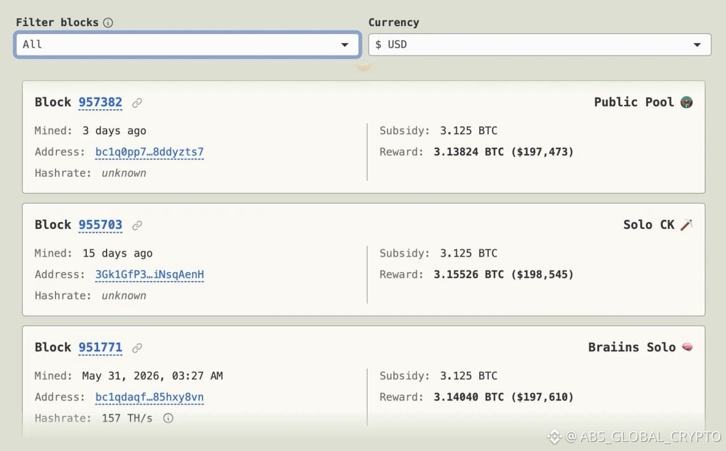This screenshot has height=451, width=726.
Task: Click the mined date May 31, 2026, 03:27 AM
Action: click(x=153, y=376)
